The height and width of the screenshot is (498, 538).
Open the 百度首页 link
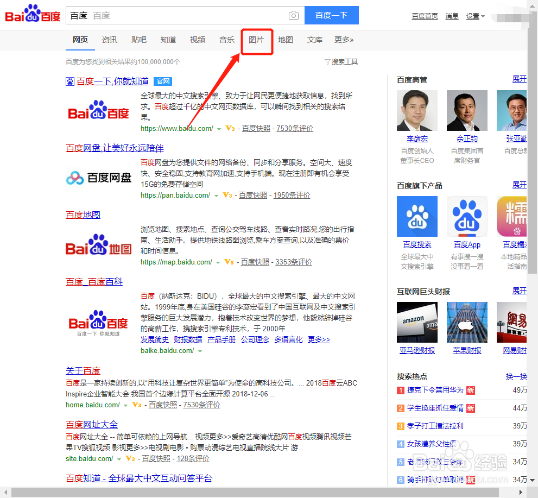click(x=425, y=16)
